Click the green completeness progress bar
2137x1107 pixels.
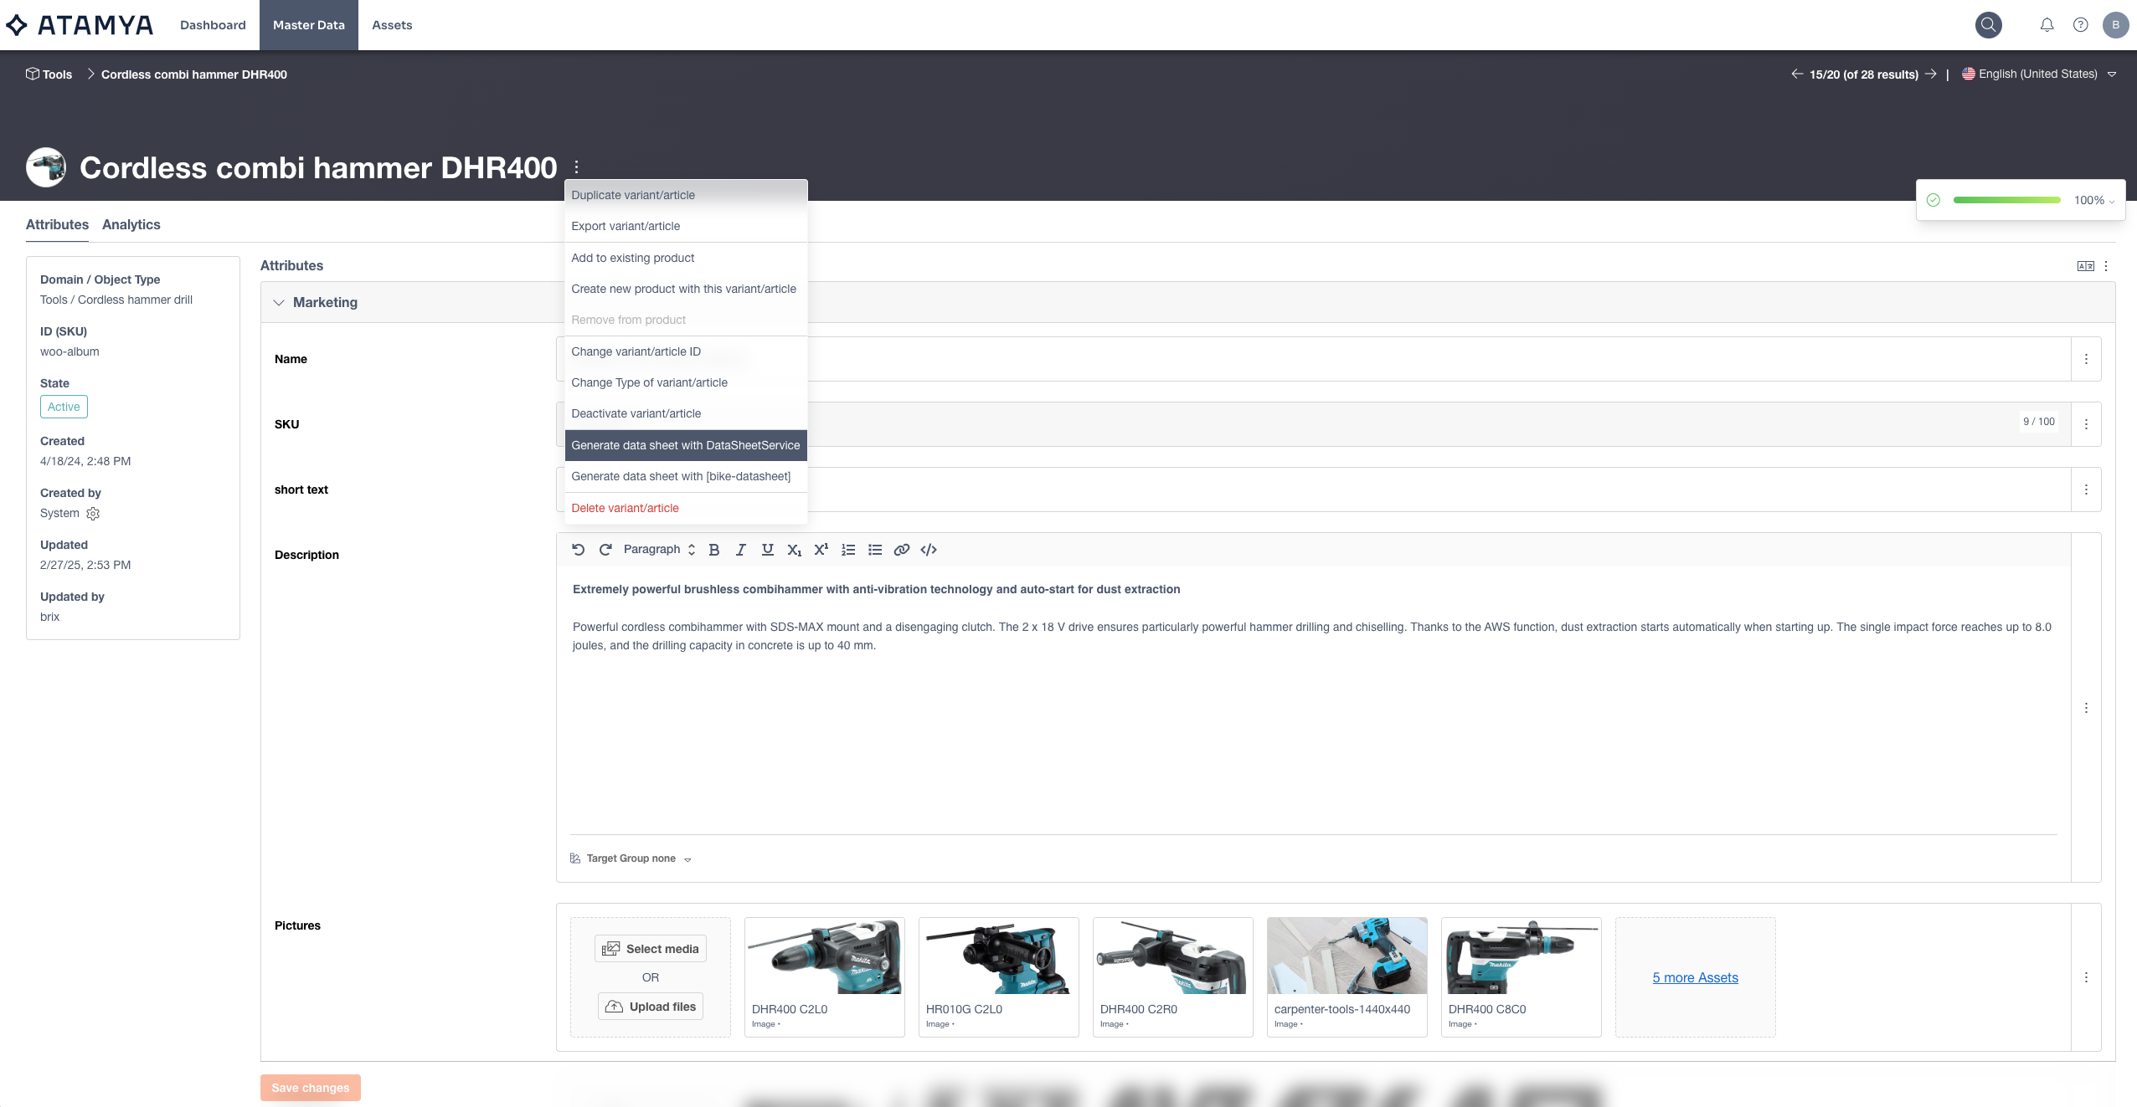pyautogui.click(x=2007, y=200)
